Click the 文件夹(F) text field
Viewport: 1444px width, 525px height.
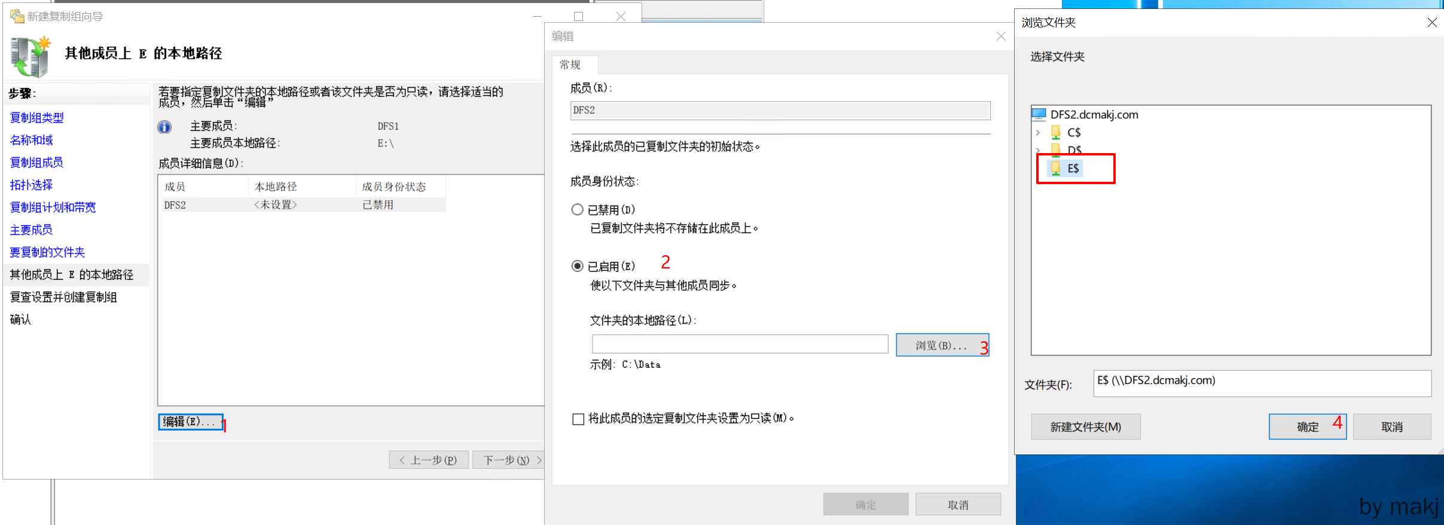1262,383
